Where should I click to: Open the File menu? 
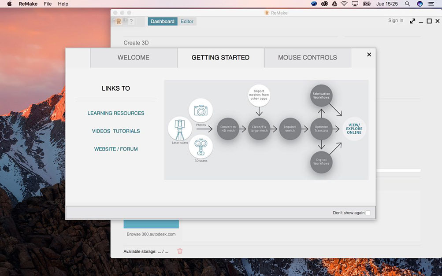click(x=48, y=4)
